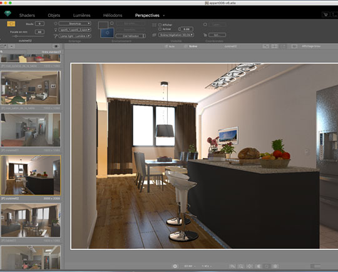Viewport: 338px width, 272px height.
Task: Enable the Activer checkbox
Action: 160,29
